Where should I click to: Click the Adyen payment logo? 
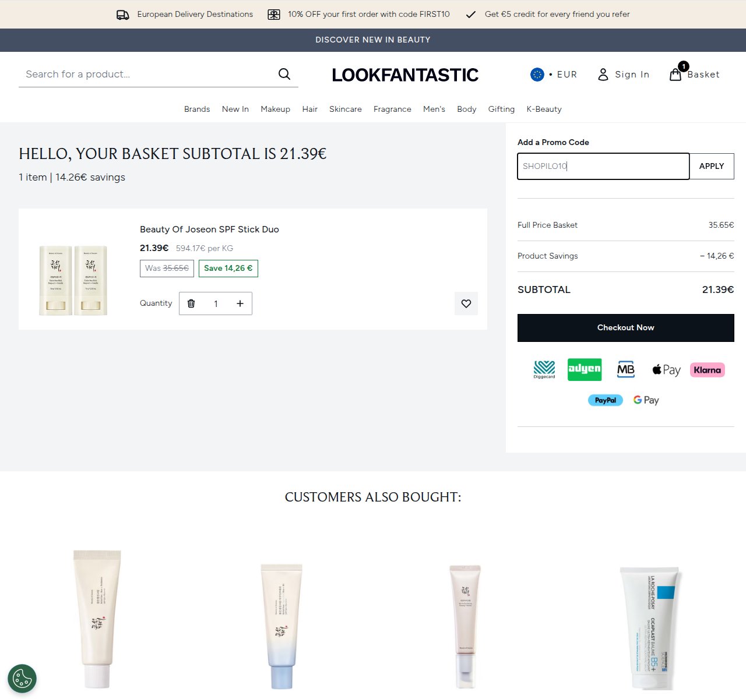click(x=585, y=369)
